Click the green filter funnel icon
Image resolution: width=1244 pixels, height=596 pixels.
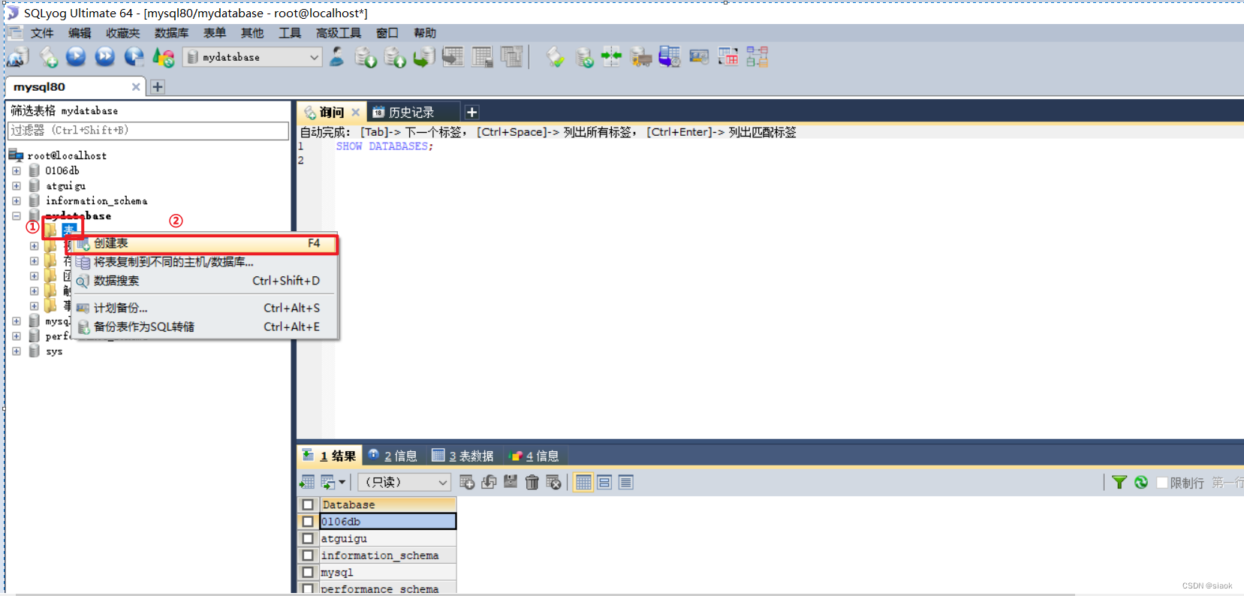pyautogui.click(x=1119, y=482)
